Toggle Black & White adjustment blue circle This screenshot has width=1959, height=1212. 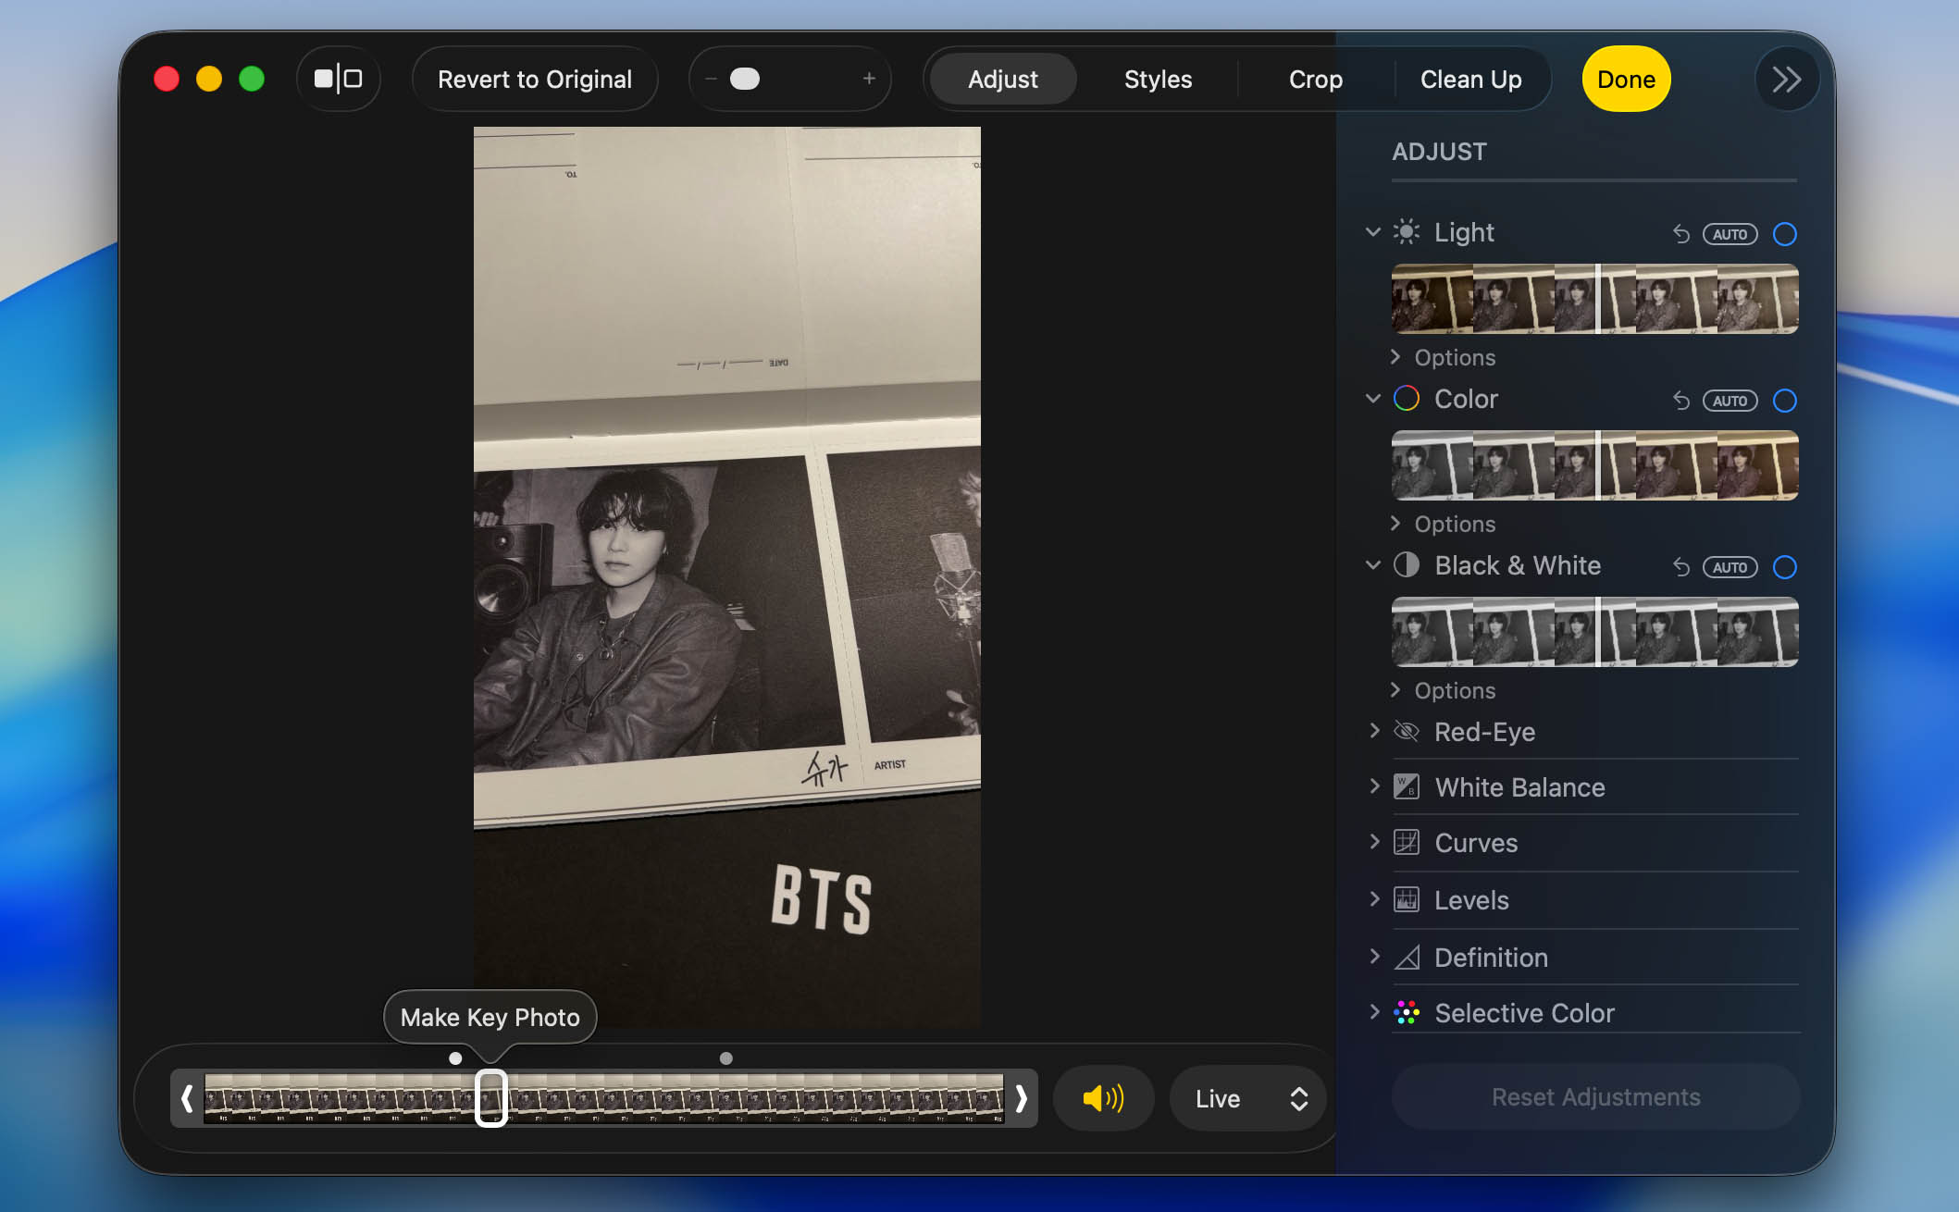tap(1785, 567)
